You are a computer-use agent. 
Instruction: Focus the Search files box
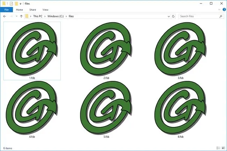point(201,16)
